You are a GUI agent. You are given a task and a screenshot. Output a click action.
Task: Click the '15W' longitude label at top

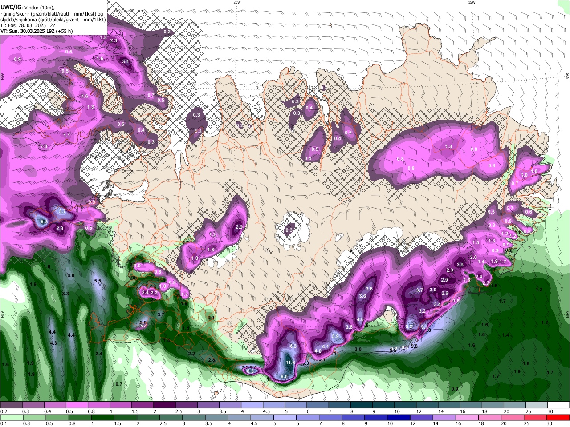pyautogui.click(x=472, y=2)
